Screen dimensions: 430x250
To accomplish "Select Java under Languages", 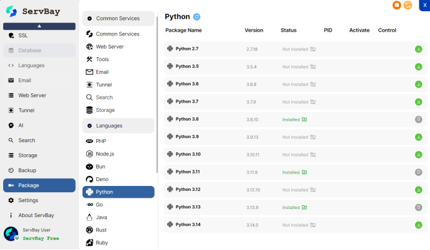I will [119, 217].
